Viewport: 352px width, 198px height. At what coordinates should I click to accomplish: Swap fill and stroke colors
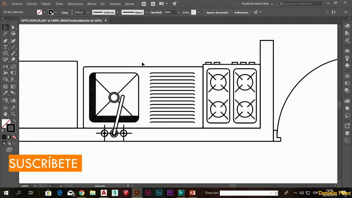click(x=14, y=121)
